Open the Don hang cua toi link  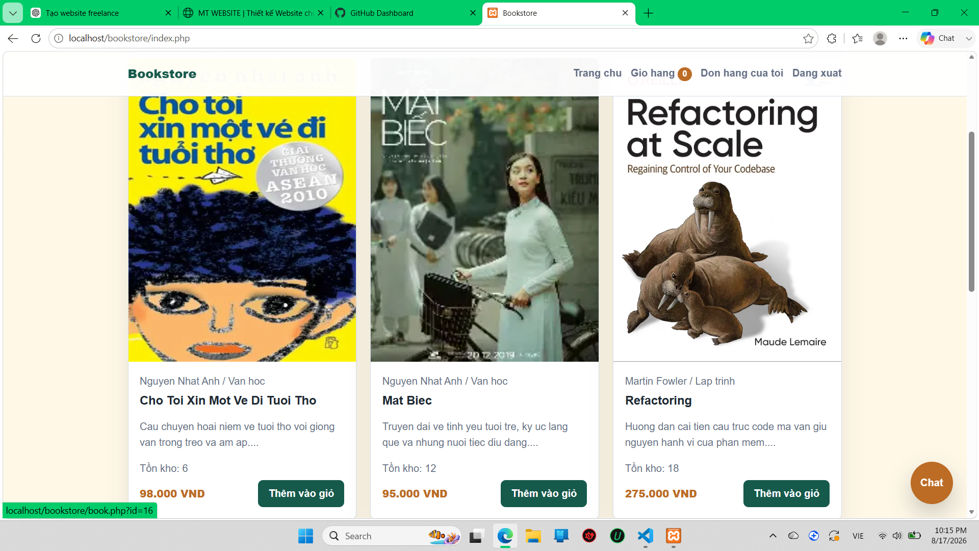point(742,73)
